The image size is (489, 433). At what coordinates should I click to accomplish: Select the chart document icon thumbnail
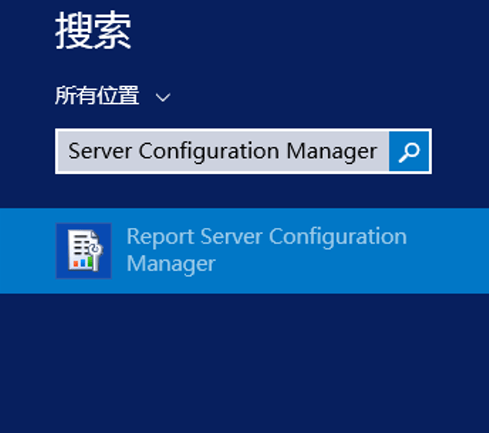coord(85,250)
